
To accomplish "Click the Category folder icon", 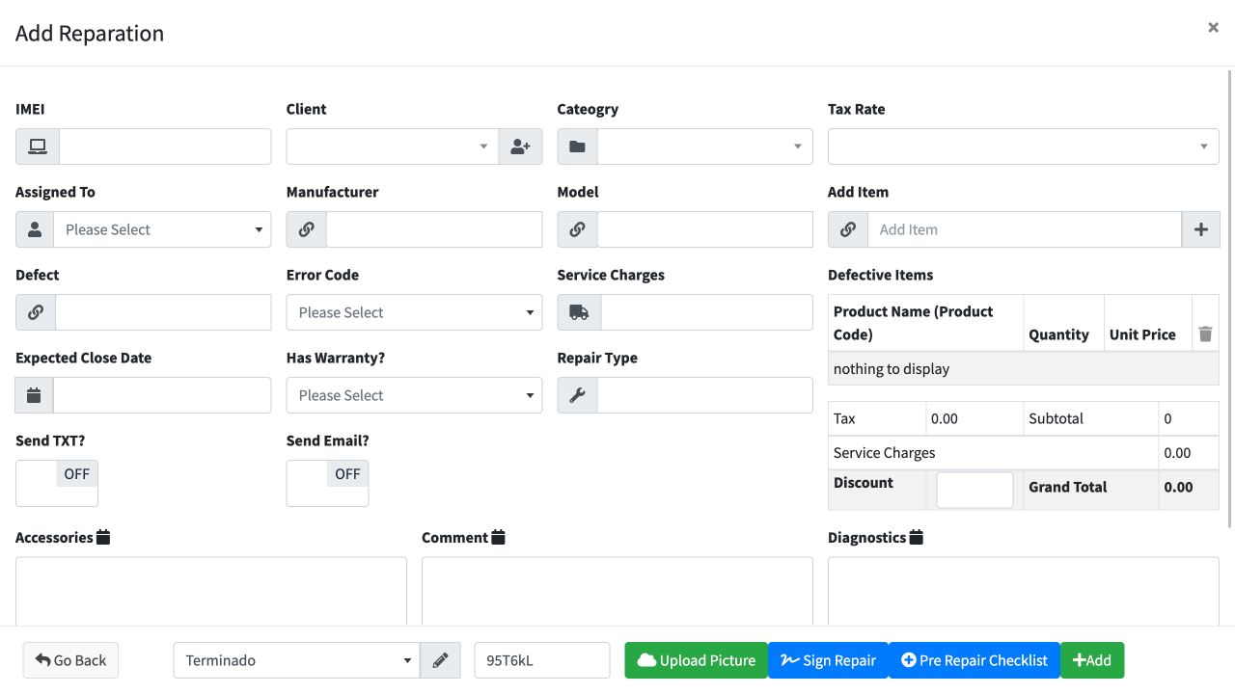I will point(577,146).
